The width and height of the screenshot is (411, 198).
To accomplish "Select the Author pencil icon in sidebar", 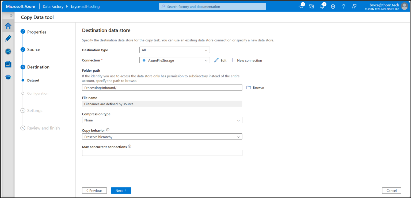I will tap(8, 38).
